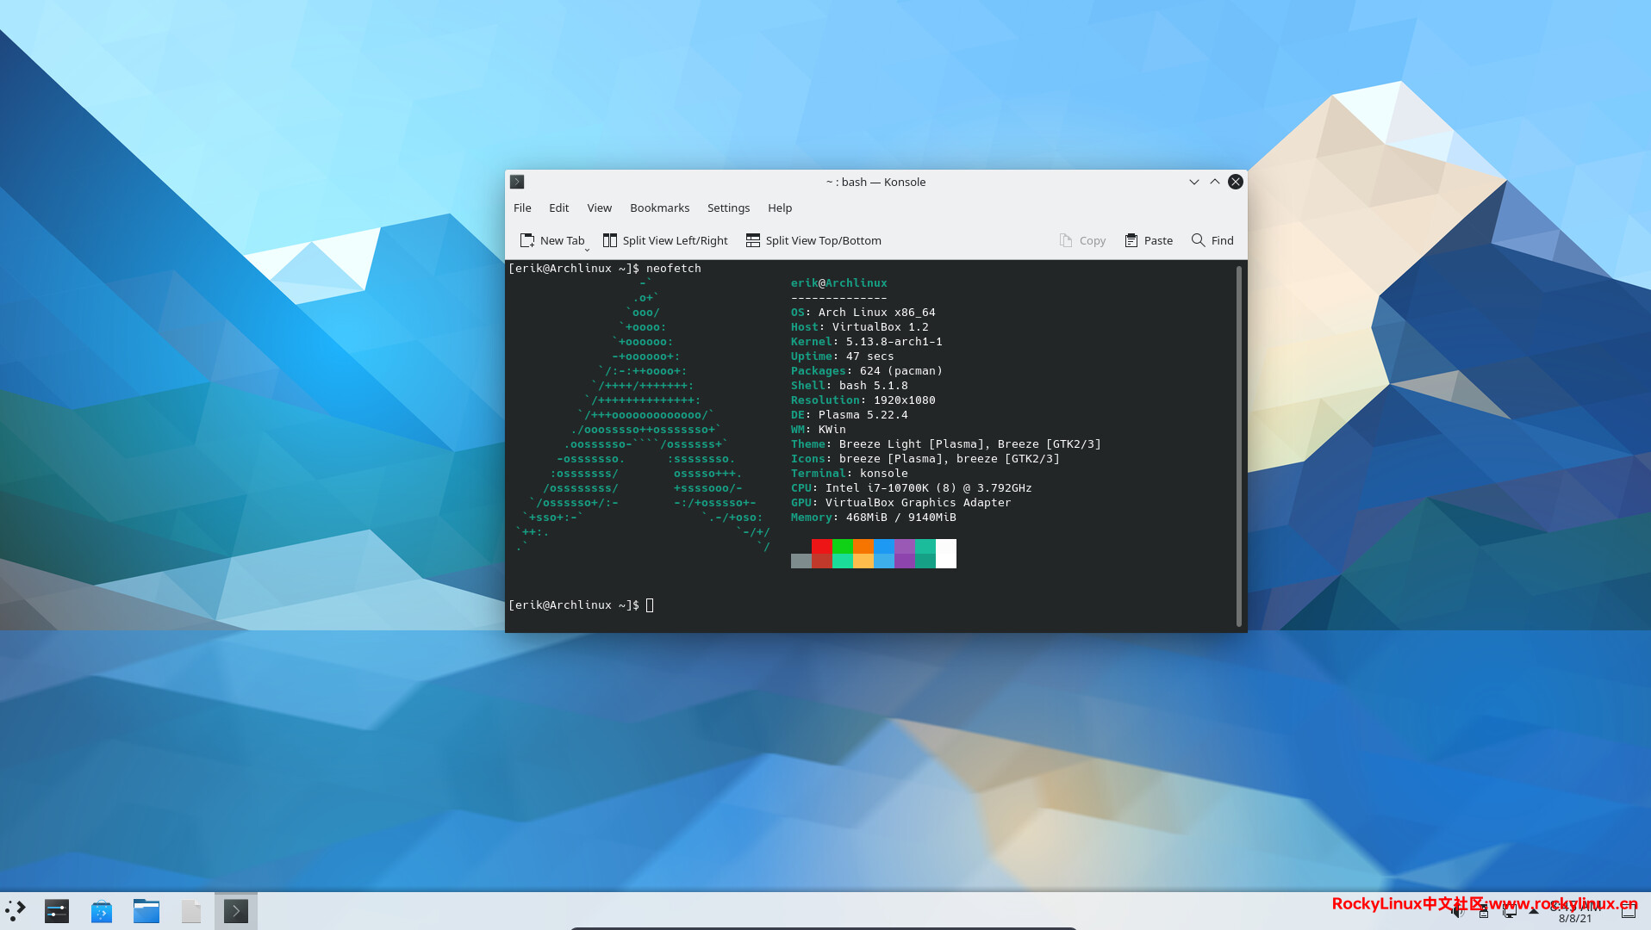The height and width of the screenshot is (930, 1651).
Task: Launch Dolphin file manager from the taskbar
Action: coord(146,910)
